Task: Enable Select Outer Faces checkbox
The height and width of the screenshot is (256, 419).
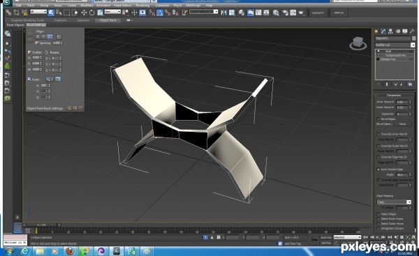Action: point(378,224)
